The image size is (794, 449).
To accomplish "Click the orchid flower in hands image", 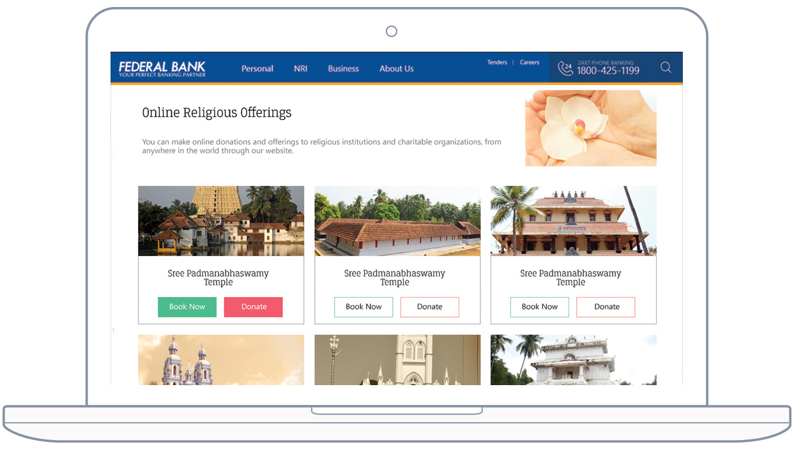I will (590, 128).
